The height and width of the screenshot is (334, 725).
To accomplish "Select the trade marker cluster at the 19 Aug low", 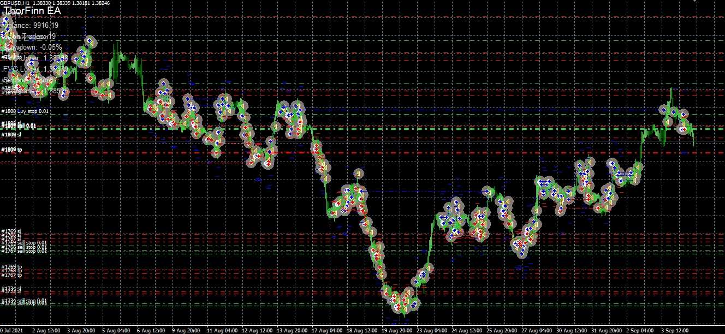I will pyautogui.click(x=403, y=300).
